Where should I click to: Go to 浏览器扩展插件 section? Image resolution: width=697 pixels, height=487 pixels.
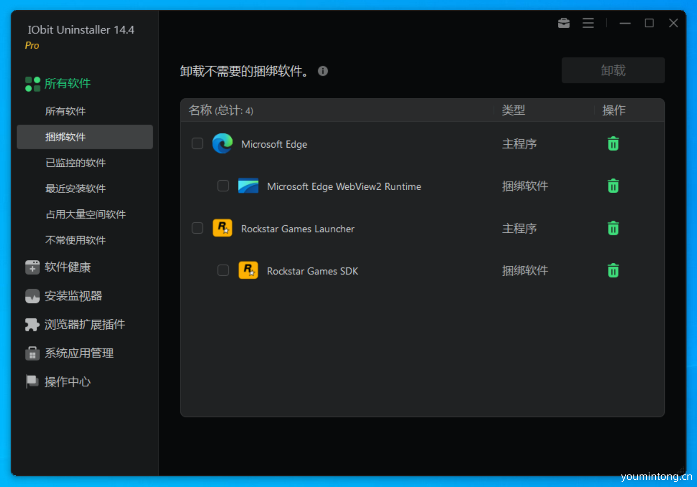point(85,325)
